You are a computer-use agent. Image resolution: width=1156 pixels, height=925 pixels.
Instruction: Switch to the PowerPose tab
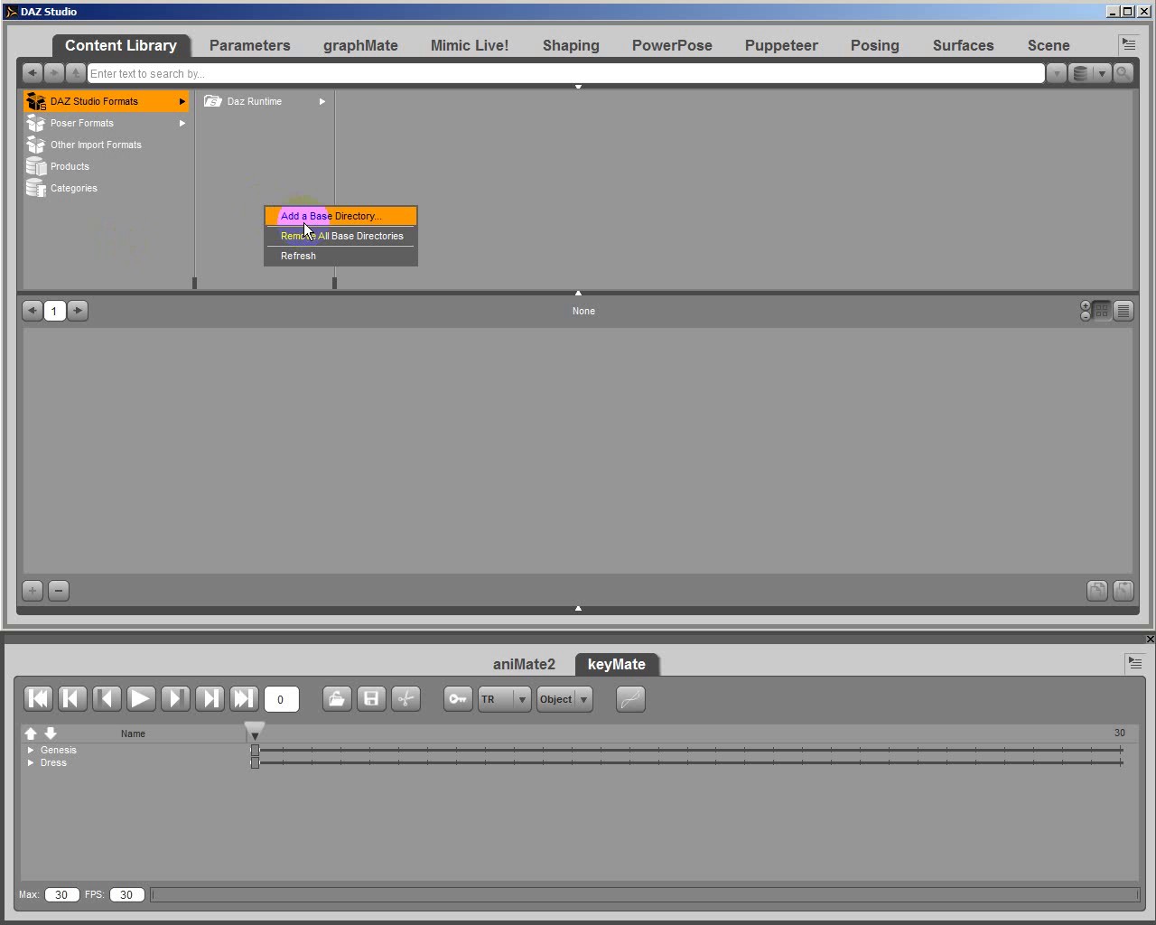click(672, 45)
